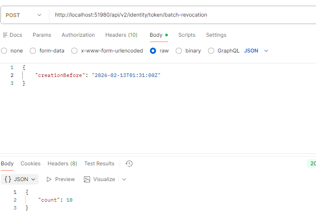Go to the Headers (10) request tab
316x220 pixels.
point(121,35)
